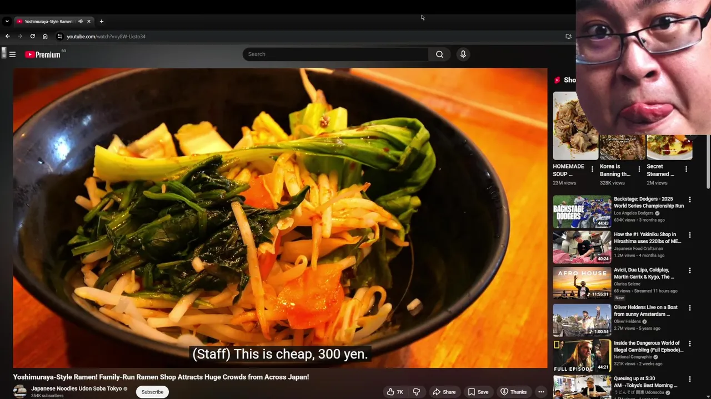The width and height of the screenshot is (711, 399).
Task: Select the Yoshimuraya-Style Ramen browser tab
Action: point(54,22)
